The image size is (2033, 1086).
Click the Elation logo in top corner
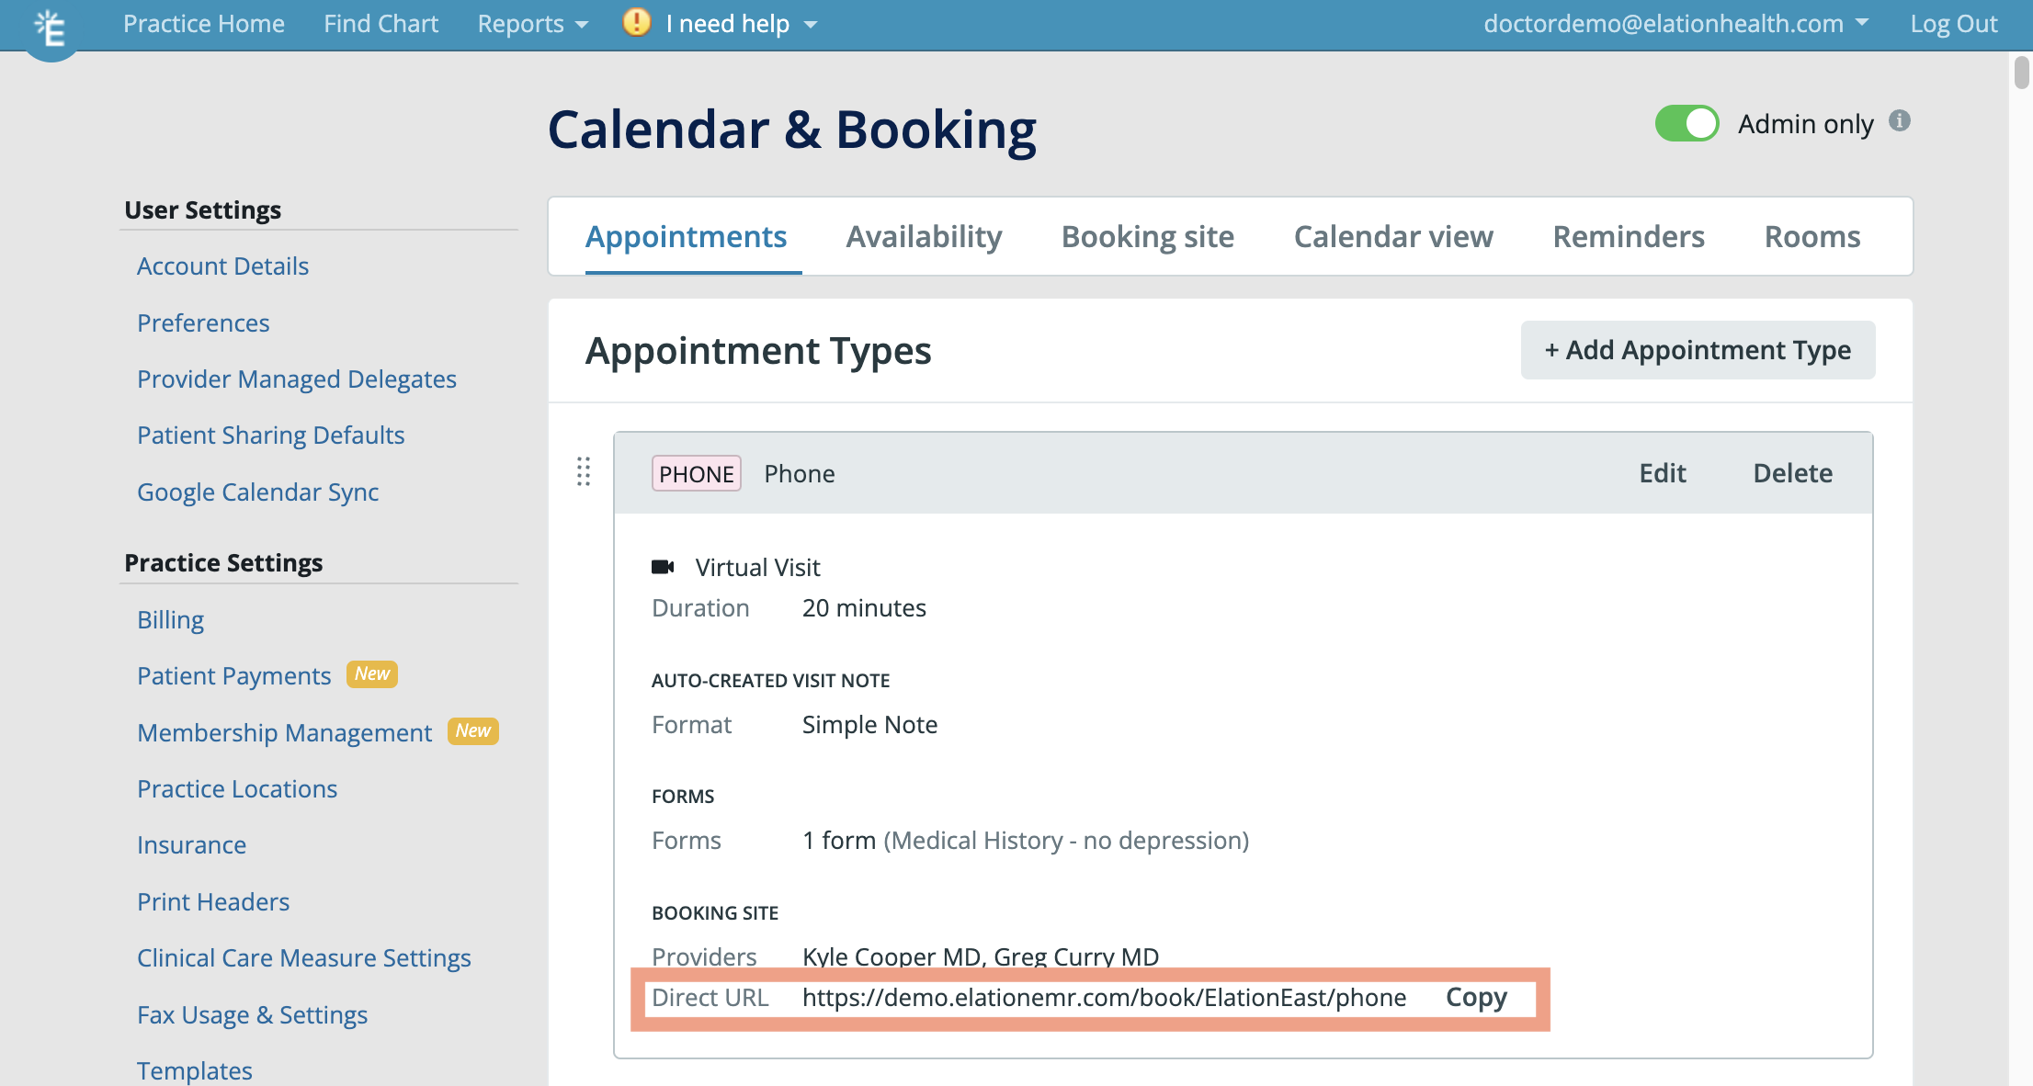[51, 26]
